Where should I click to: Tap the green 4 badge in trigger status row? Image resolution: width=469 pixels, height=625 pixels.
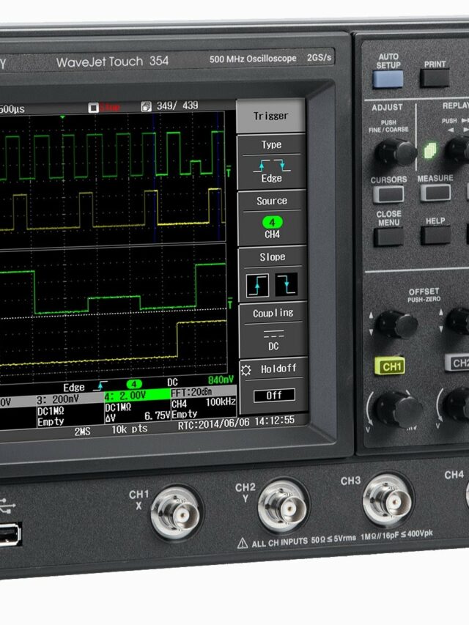(x=134, y=384)
